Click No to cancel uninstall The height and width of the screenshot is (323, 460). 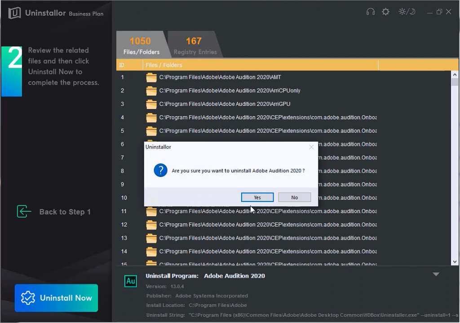pos(295,197)
